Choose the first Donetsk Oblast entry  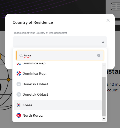[58, 84]
